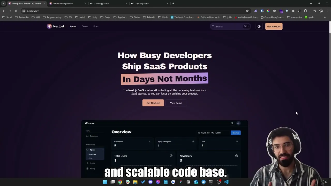Open Slack from the taskbar

[127, 182]
